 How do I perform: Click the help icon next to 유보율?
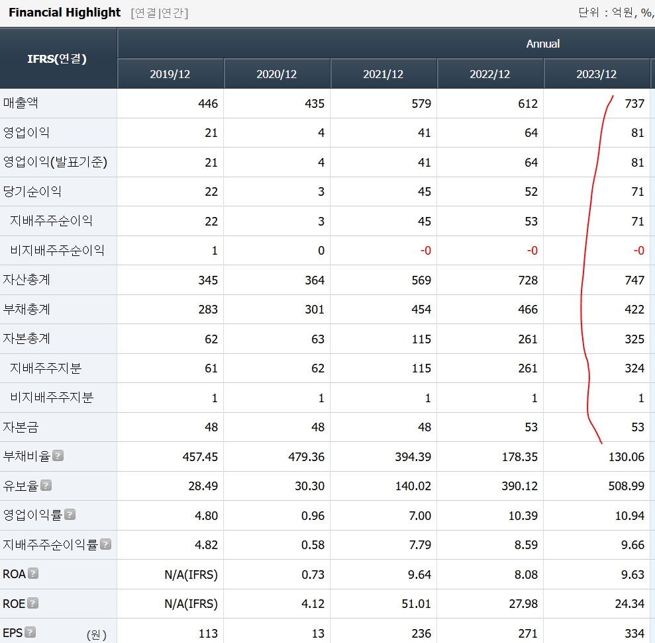pyautogui.click(x=46, y=486)
